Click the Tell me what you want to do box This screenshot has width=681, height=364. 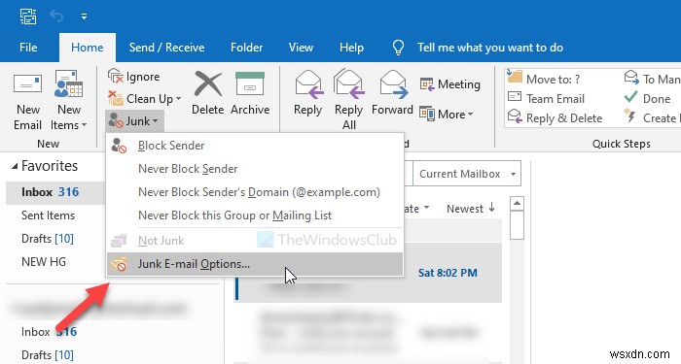click(490, 48)
